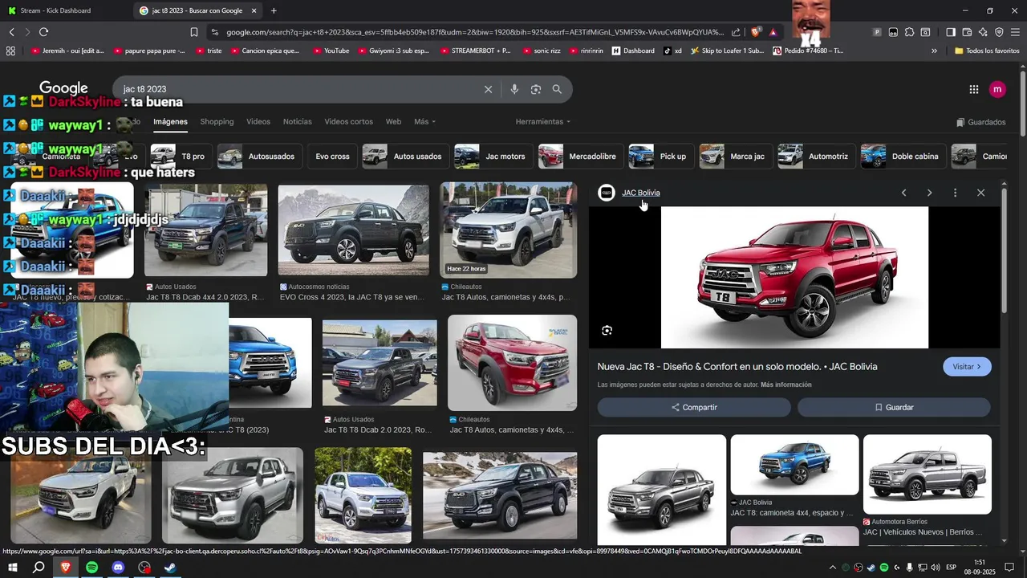
Task: Open Windows search on taskbar
Action: point(39,567)
